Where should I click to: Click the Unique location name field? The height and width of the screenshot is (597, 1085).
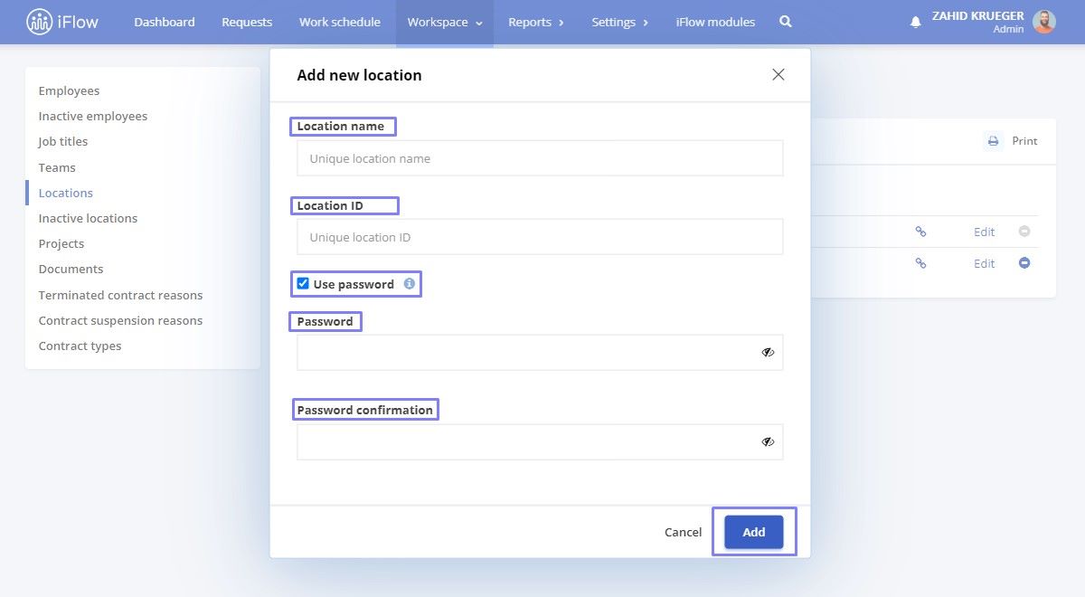coord(540,158)
